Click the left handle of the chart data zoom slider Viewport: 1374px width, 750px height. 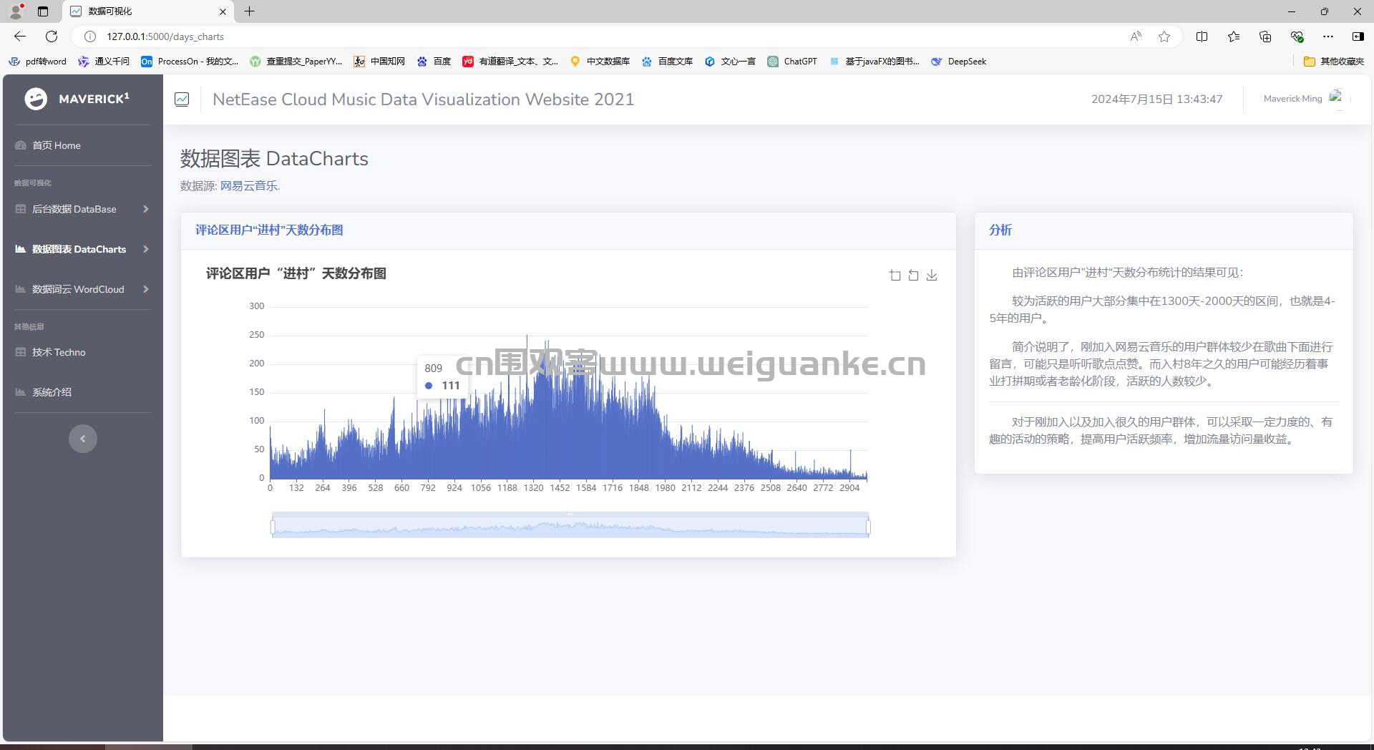pos(273,527)
